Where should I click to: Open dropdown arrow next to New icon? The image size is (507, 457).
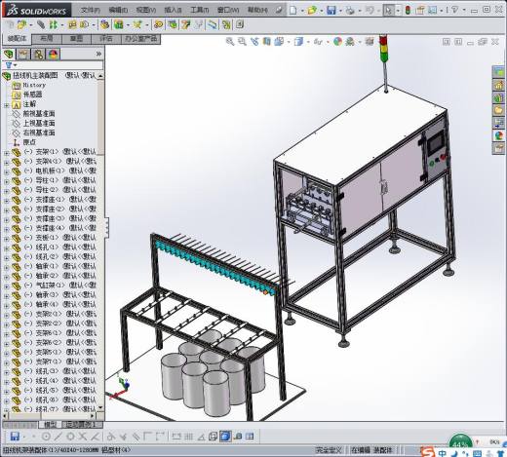(x=302, y=11)
